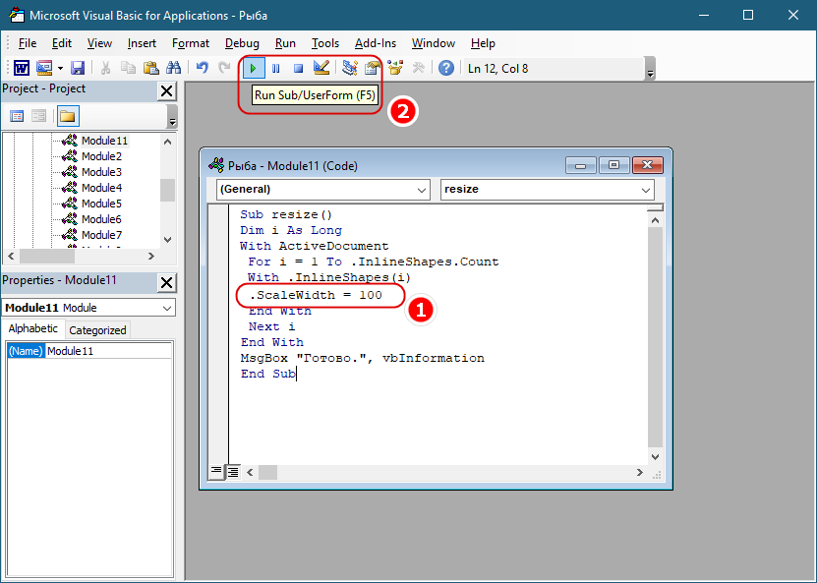Maximize the Module11 code window
This screenshot has height=583, width=817.
click(x=613, y=166)
